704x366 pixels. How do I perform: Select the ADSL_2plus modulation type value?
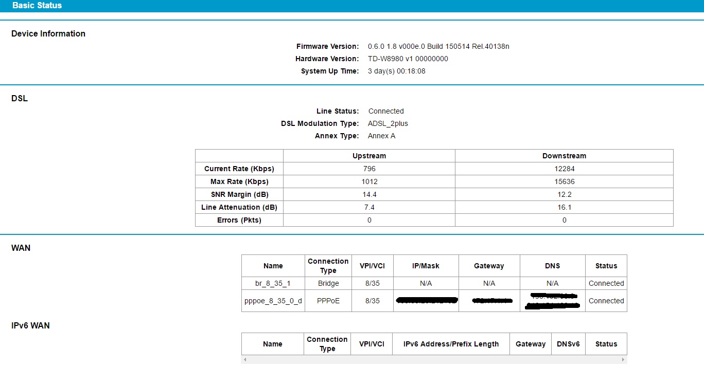coord(388,123)
